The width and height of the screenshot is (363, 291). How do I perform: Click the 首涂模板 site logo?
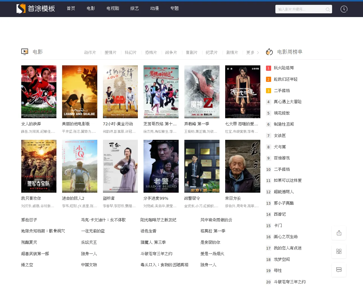click(x=36, y=9)
